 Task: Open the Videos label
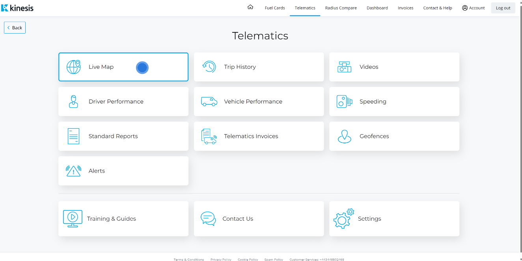click(x=369, y=67)
